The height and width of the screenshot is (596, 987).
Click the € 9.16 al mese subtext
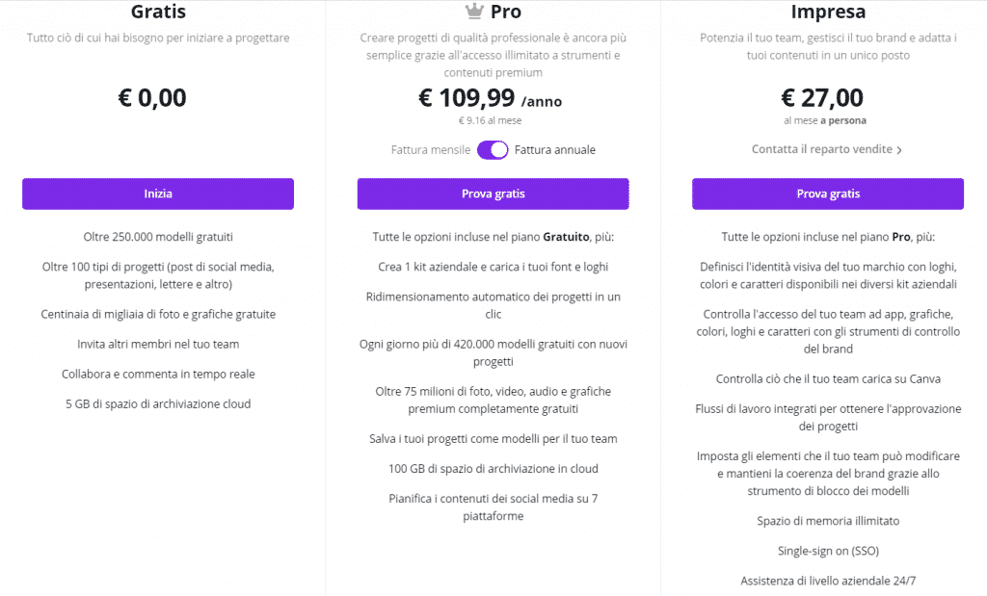tap(491, 120)
